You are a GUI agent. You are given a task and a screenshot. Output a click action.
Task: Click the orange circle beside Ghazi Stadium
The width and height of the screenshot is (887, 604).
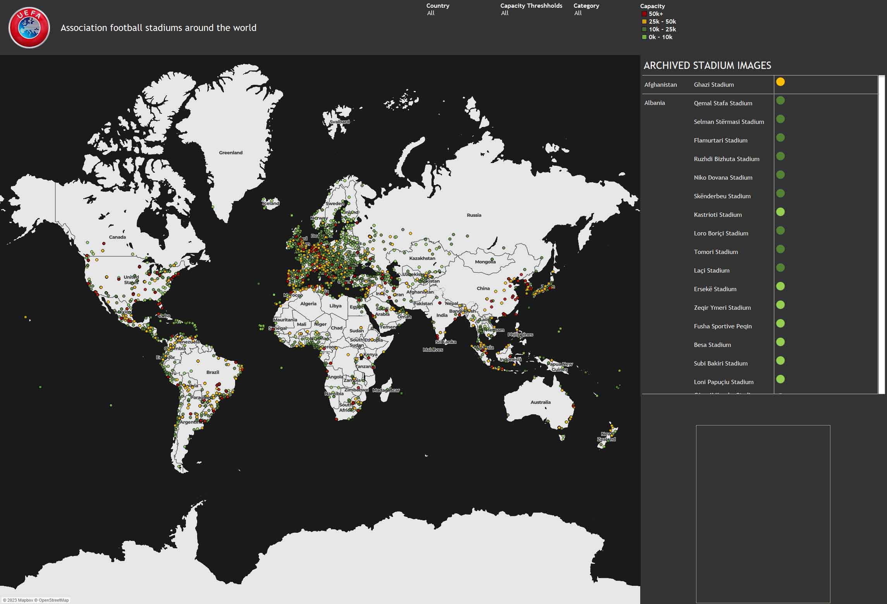(x=780, y=82)
